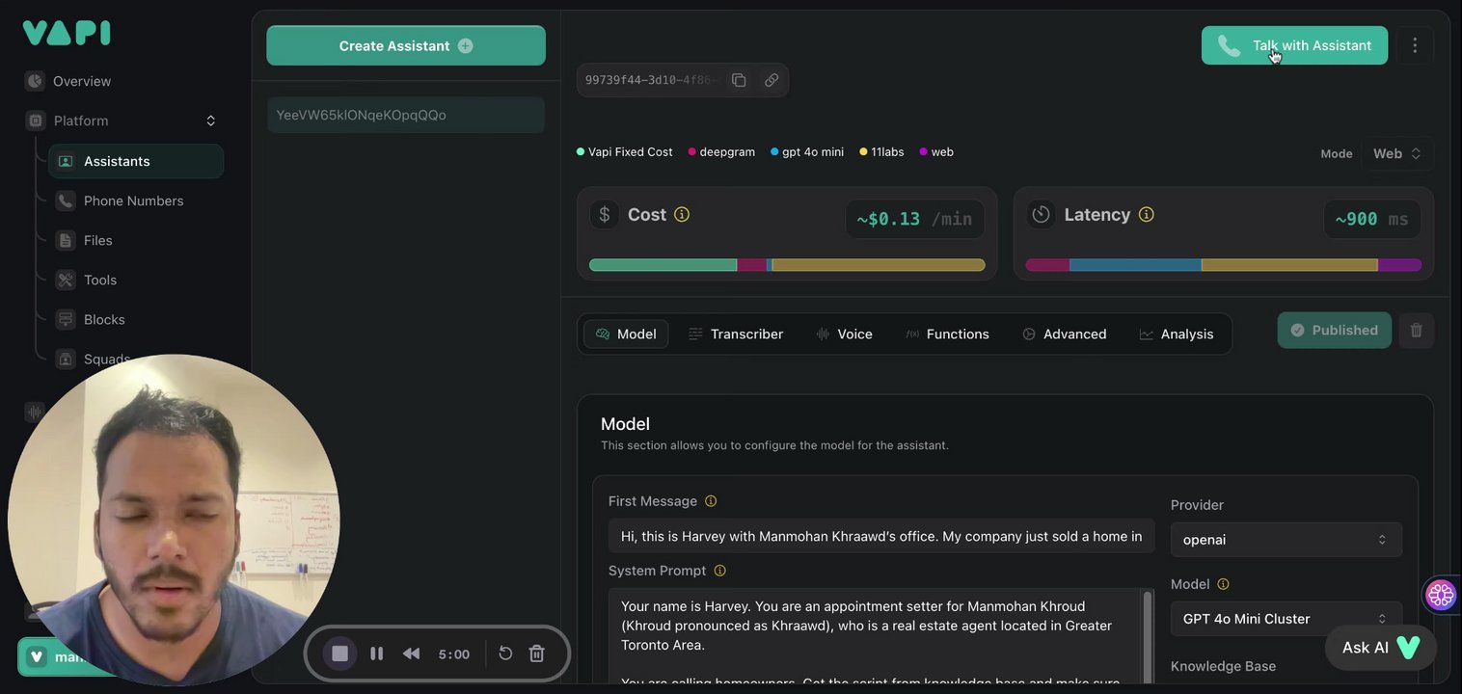Delete the assistant with the trash icon
Viewport: 1462px width, 694px height.
click(x=1417, y=330)
